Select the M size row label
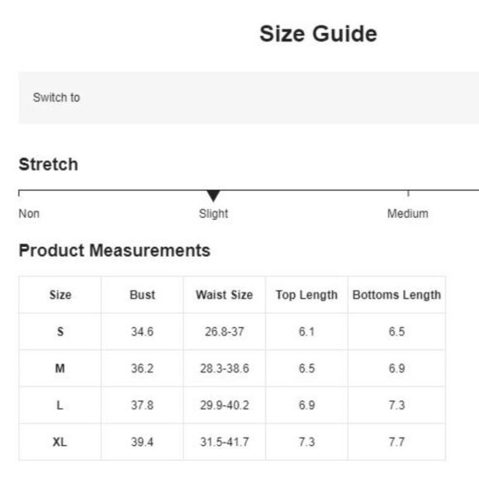The width and height of the screenshot is (479, 479). 59,368
